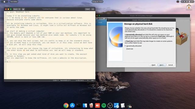Click the Apple logo activities button
This screenshot has height=109, width=195.
point(5,2)
